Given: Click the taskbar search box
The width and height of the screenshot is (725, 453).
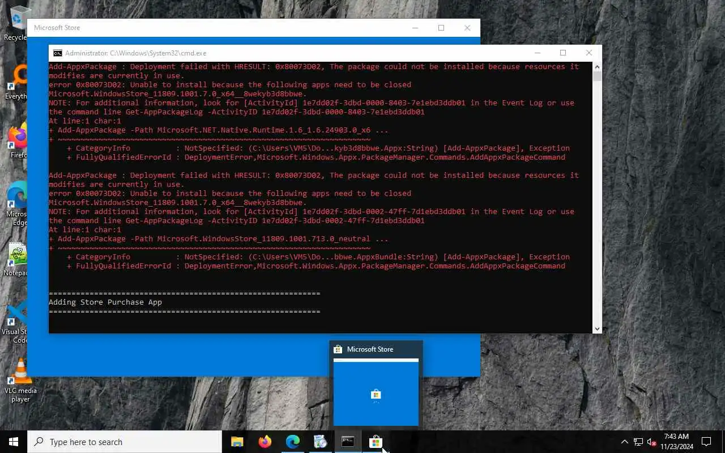Looking at the screenshot, I should pos(125,442).
